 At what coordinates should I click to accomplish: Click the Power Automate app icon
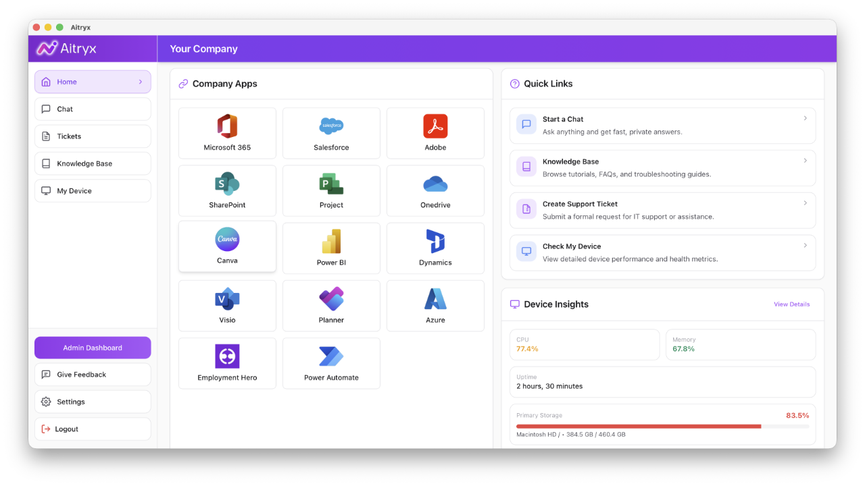(331, 356)
